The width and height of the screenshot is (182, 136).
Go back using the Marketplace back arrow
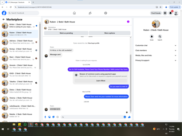click(x=4, y=19)
